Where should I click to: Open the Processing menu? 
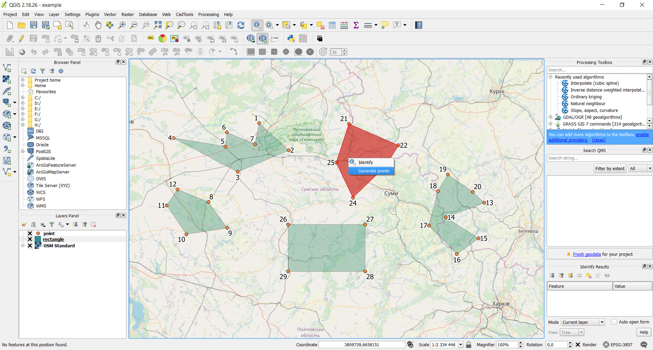click(x=208, y=14)
